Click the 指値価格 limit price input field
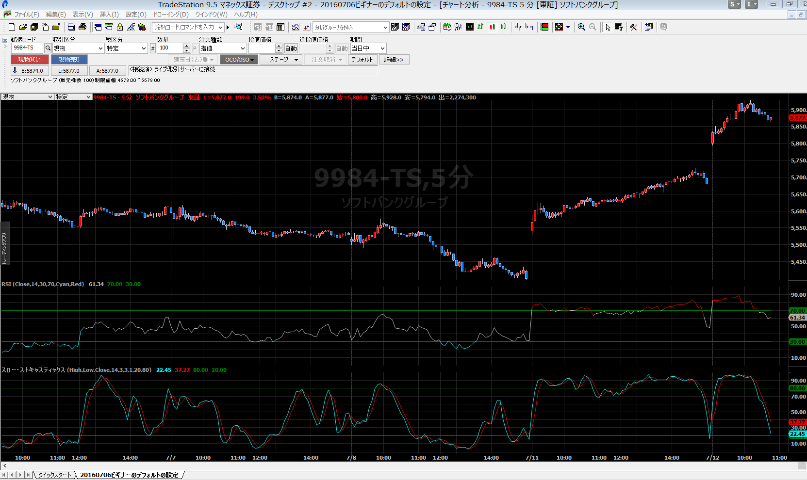 (262, 48)
